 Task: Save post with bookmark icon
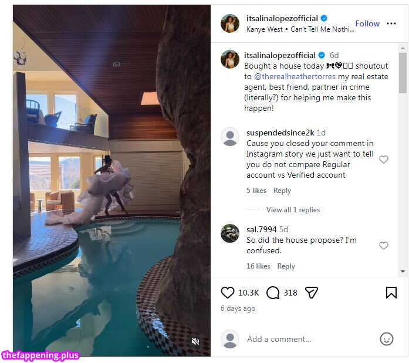click(x=391, y=293)
